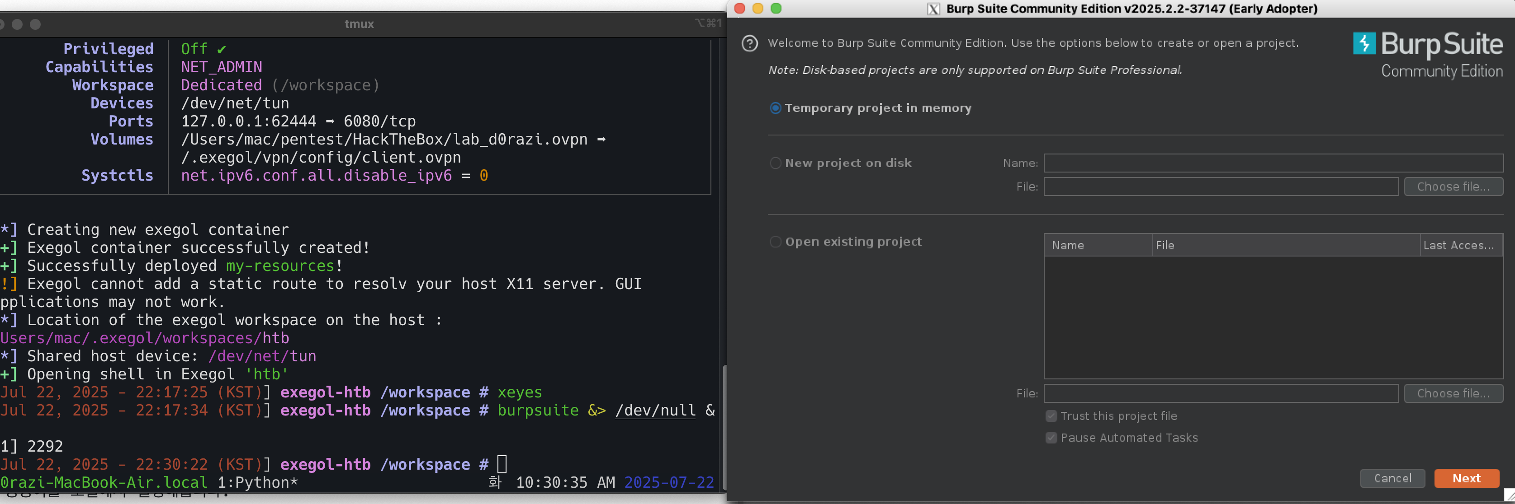Click the project Name input field
The image size is (1515, 504).
pyautogui.click(x=1273, y=163)
